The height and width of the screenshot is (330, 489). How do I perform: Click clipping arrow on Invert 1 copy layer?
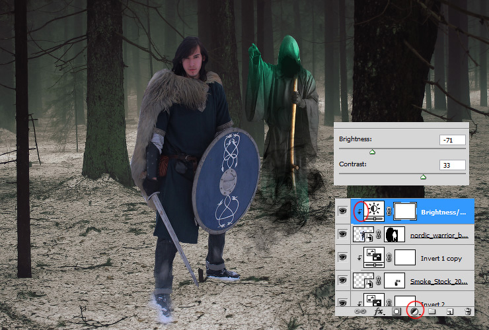click(359, 257)
